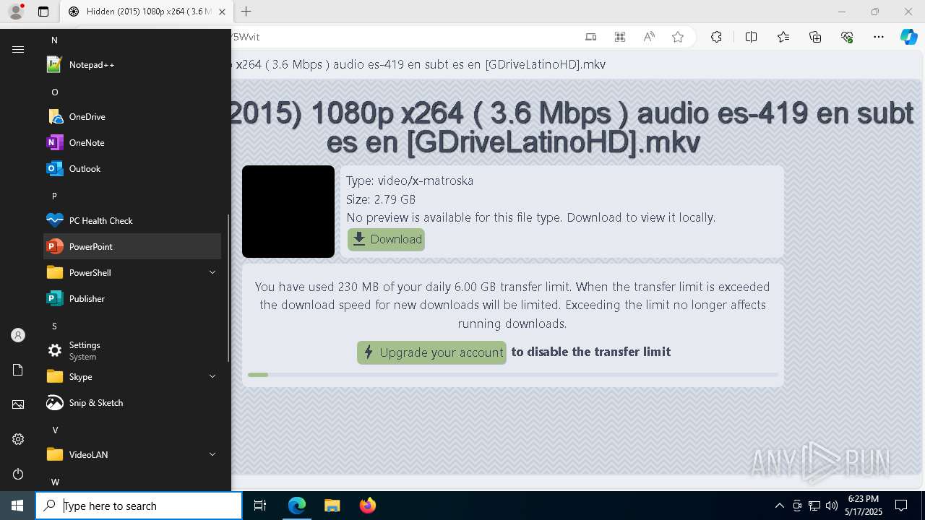Image resolution: width=925 pixels, height=520 pixels.
Task: Click the taskbar search box
Action: [139, 506]
